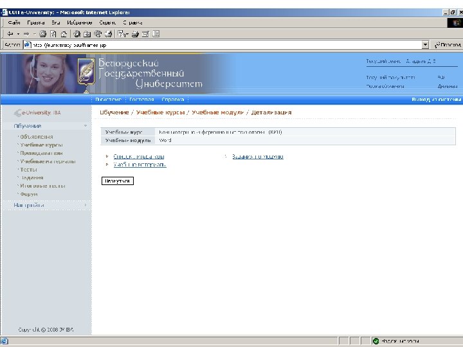Select Учебные курсы in the sidebar
Viewport: 463px width, 347px height.
pos(41,145)
